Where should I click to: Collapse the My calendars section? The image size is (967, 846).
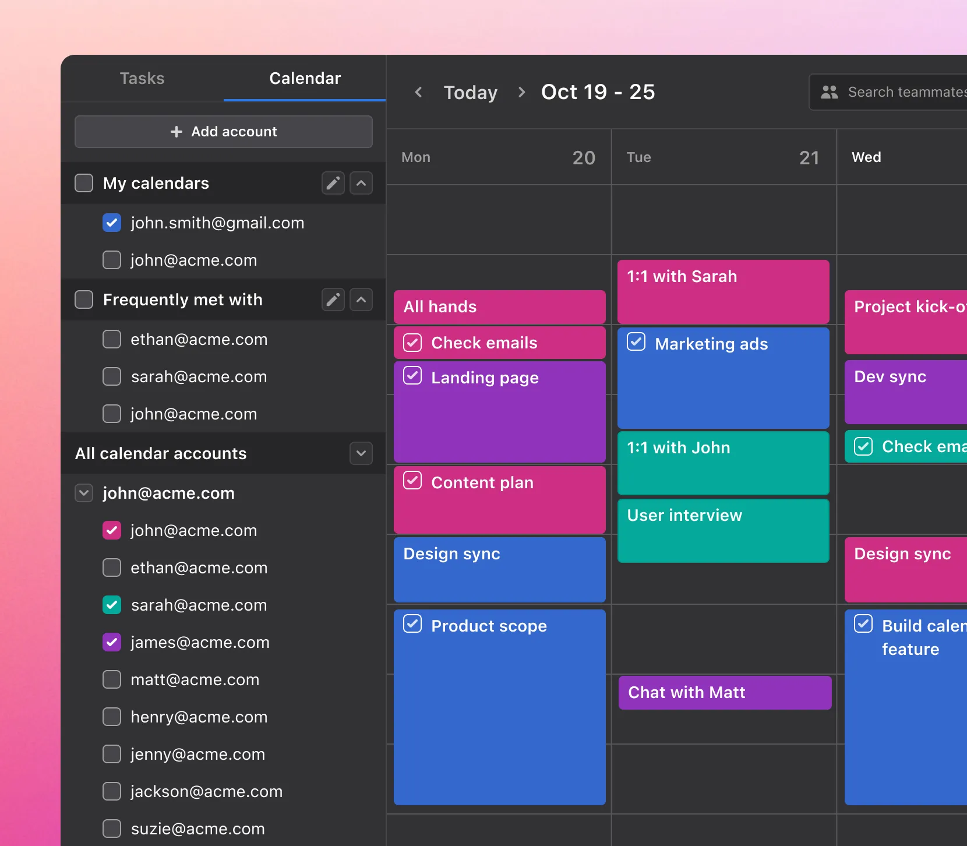click(361, 183)
